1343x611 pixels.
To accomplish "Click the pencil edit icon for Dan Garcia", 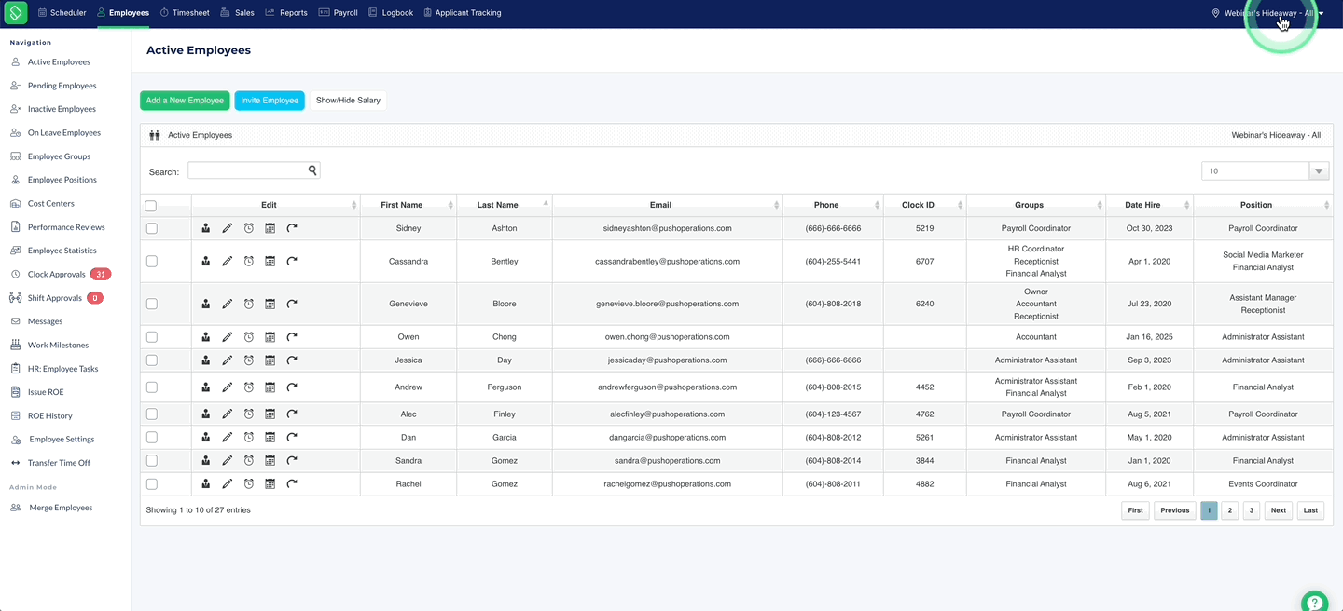I will pos(228,438).
